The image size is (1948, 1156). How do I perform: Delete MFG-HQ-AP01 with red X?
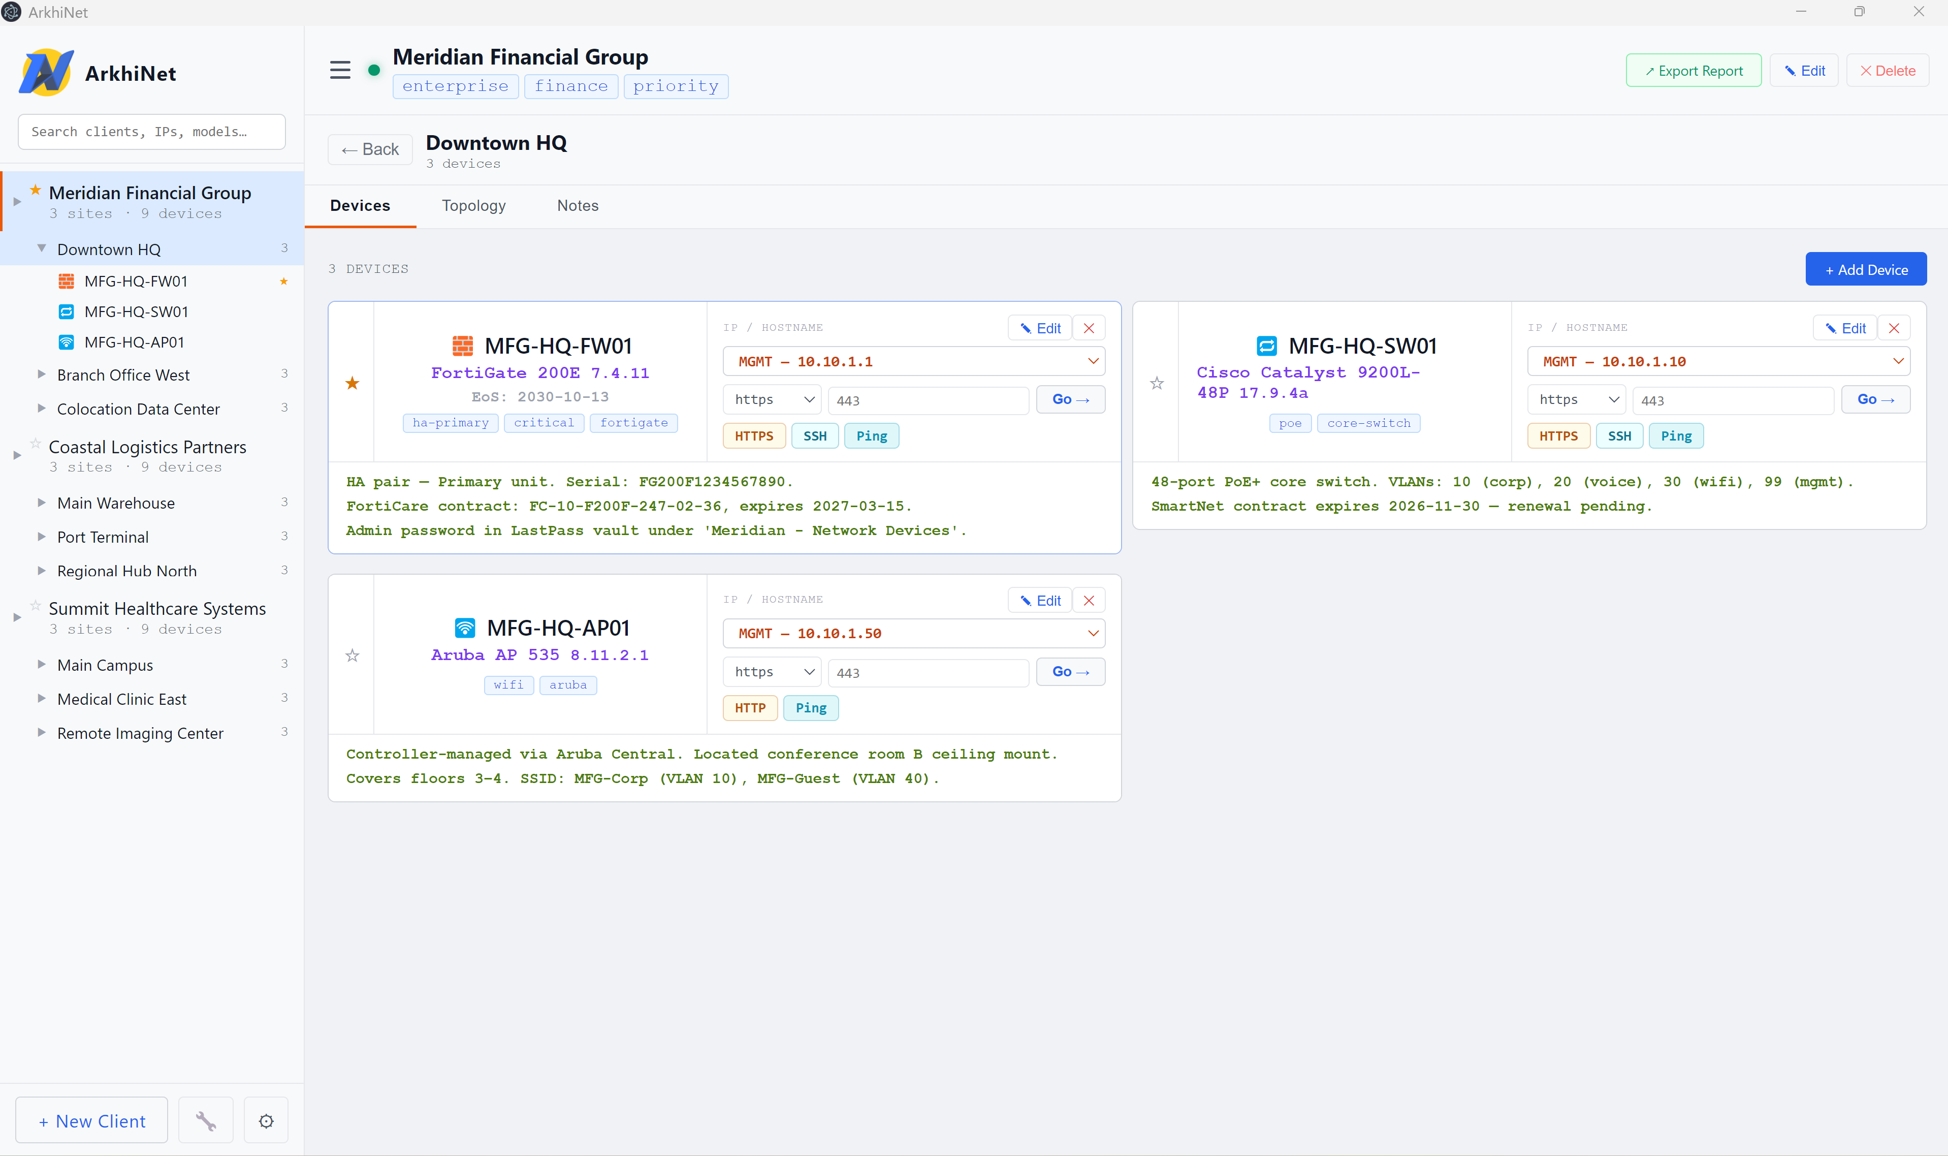1089,601
